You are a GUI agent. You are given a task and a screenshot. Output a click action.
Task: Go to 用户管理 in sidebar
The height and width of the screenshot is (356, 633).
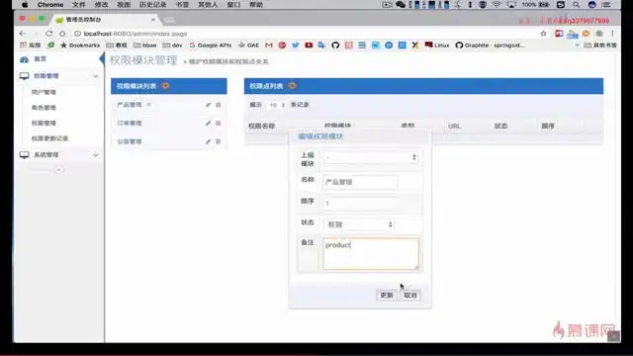click(x=44, y=92)
